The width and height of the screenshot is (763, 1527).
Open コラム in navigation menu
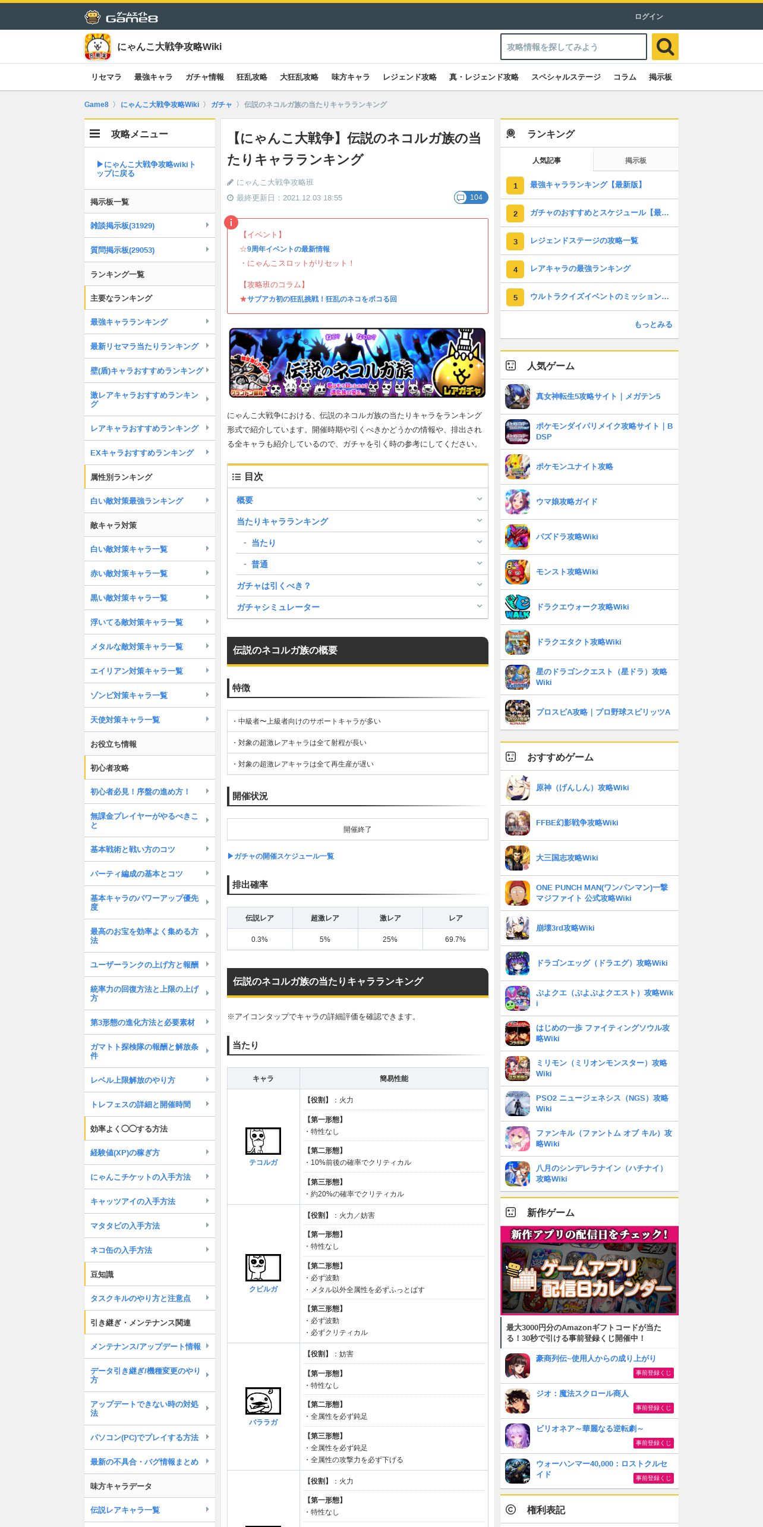pyautogui.click(x=625, y=77)
